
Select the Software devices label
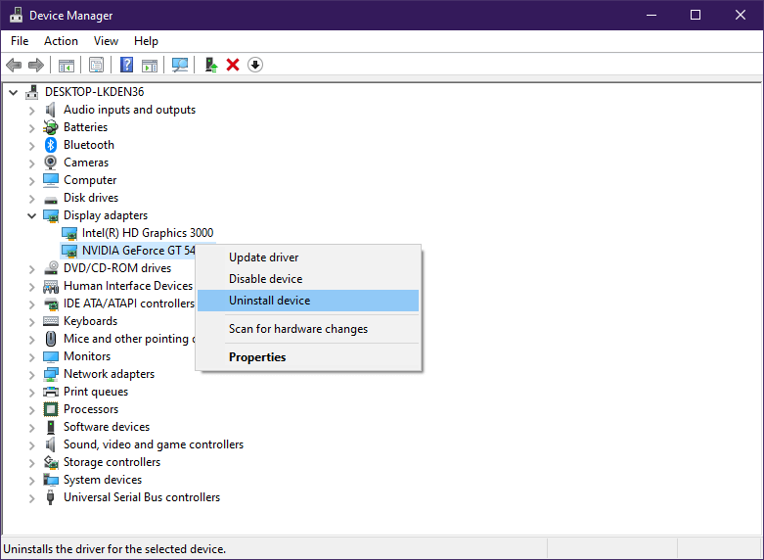click(x=107, y=427)
